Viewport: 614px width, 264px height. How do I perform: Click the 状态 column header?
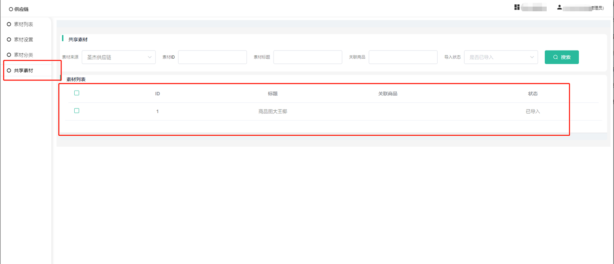point(533,94)
